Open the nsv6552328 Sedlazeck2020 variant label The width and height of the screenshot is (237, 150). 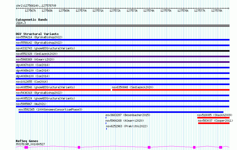click(x=37, y=54)
